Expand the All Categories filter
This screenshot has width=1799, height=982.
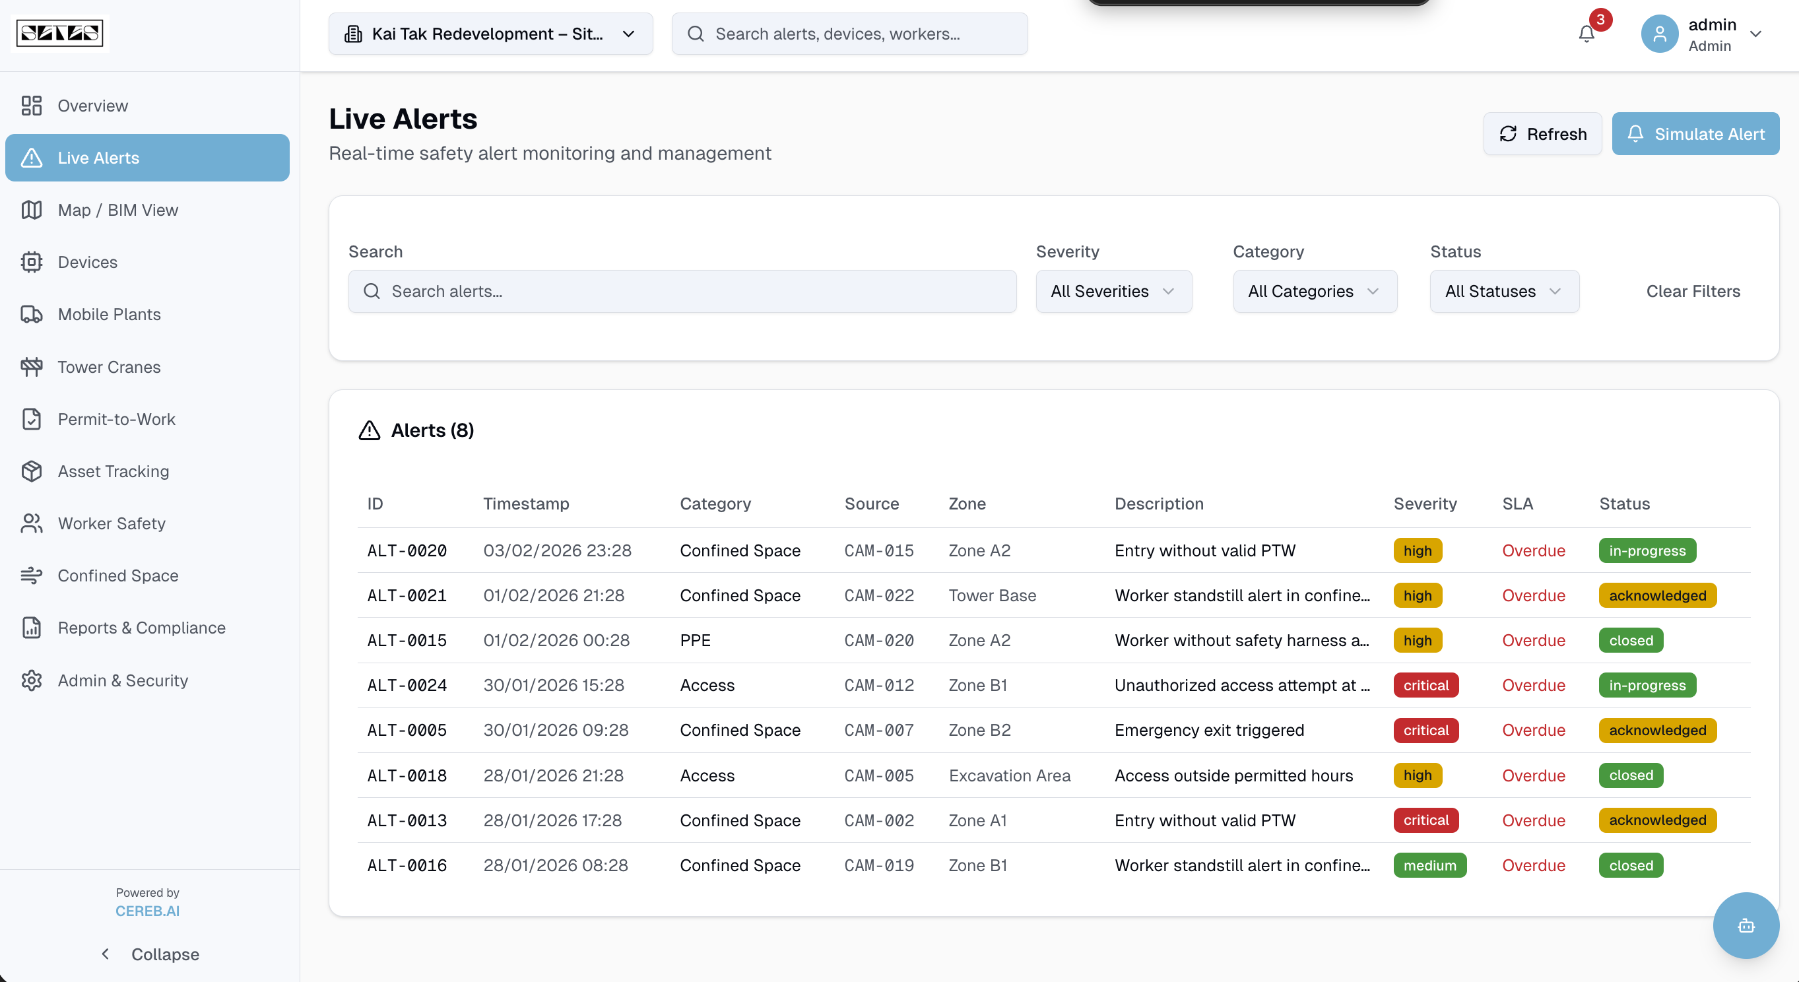(1314, 291)
